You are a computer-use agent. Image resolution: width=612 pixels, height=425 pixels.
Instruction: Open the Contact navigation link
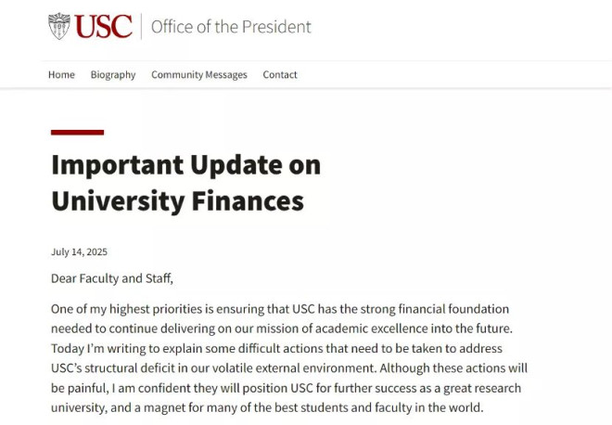pos(280,74)
